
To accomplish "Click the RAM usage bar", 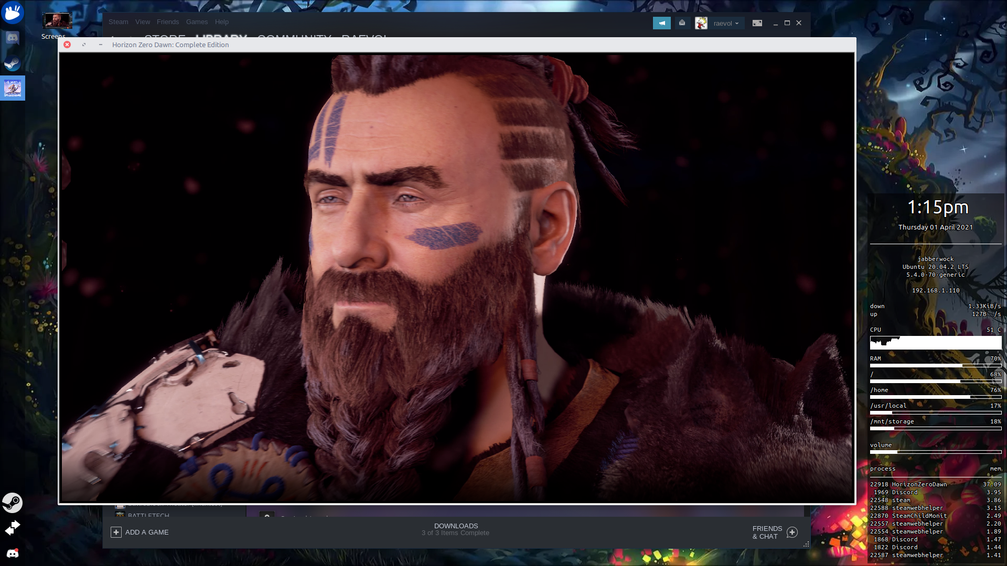I will point(936,365).
